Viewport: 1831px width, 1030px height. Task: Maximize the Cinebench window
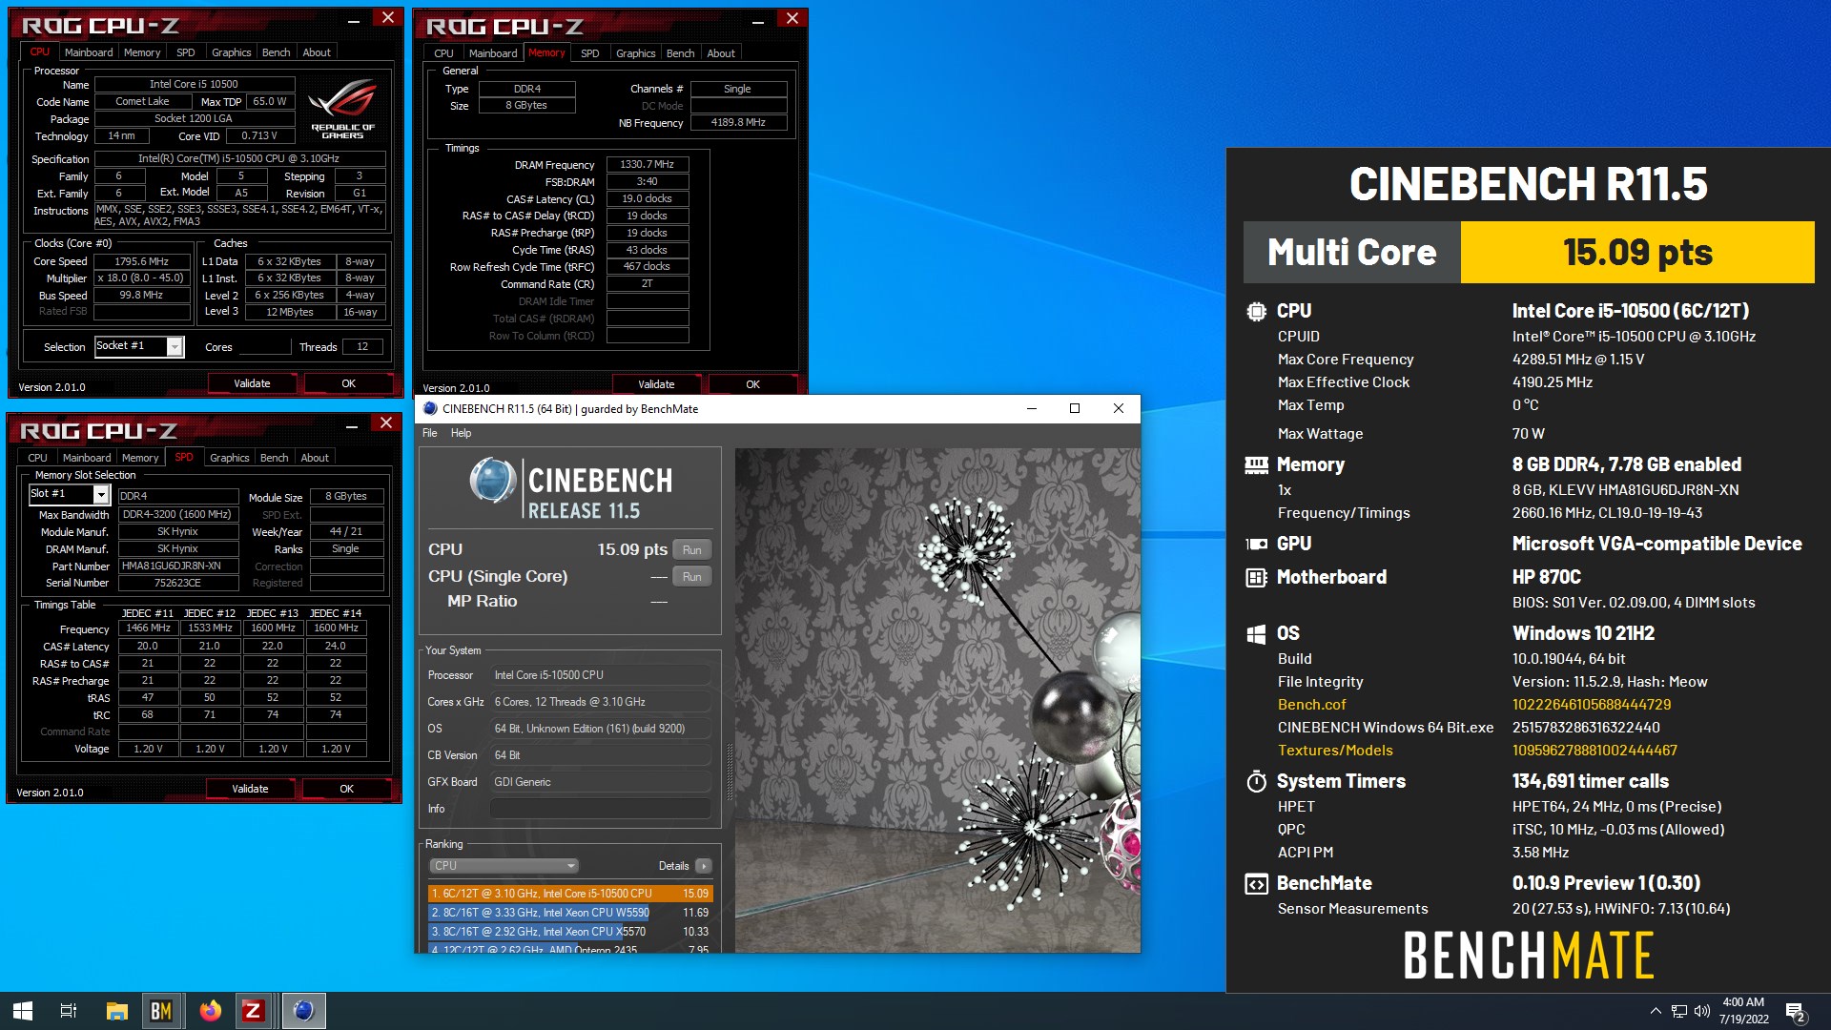point(1075,408)
